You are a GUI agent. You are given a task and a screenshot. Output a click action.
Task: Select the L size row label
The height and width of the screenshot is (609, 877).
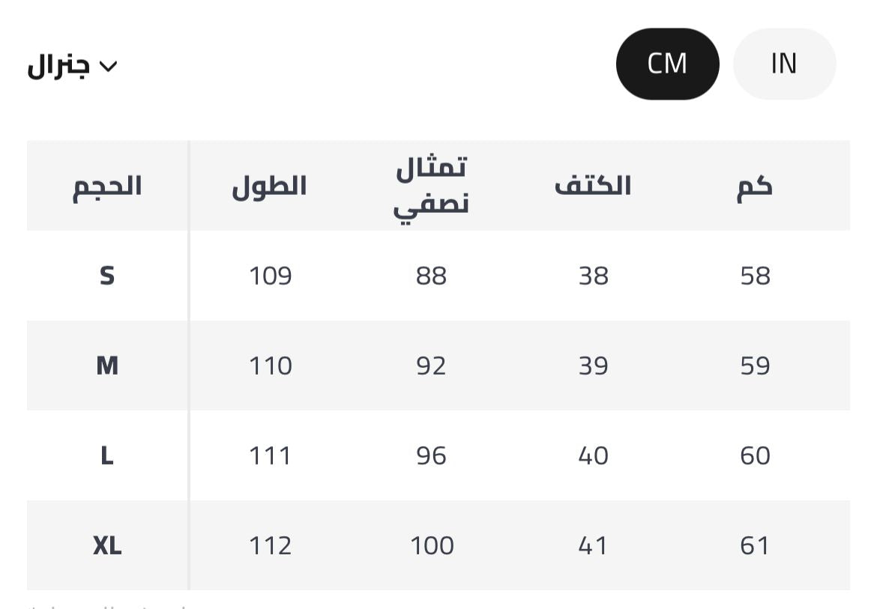(107, 455)
